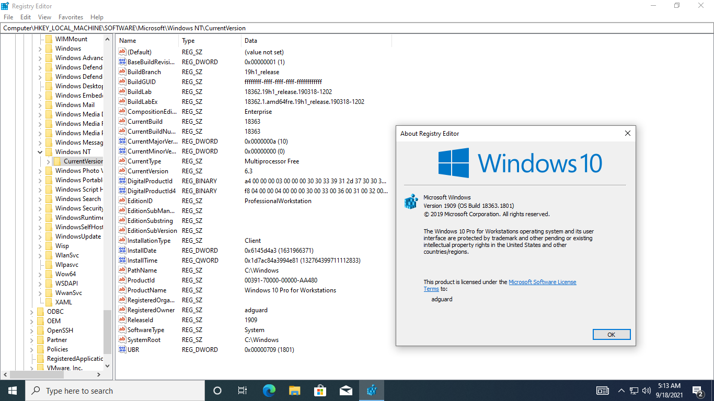The width and height of the screenshot is (714, 401).
Task: Select the SystemRoot value name
Action: (x=144, y=340)
